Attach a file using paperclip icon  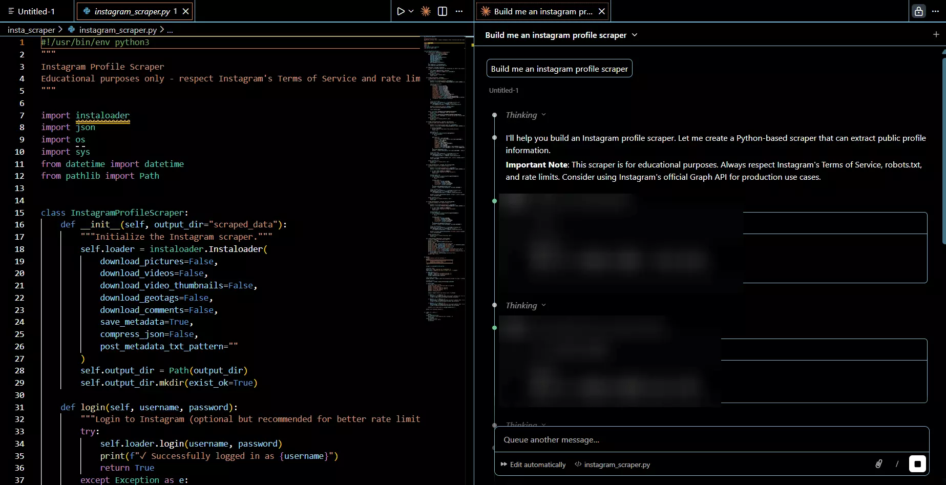click(x=879, y=464)
